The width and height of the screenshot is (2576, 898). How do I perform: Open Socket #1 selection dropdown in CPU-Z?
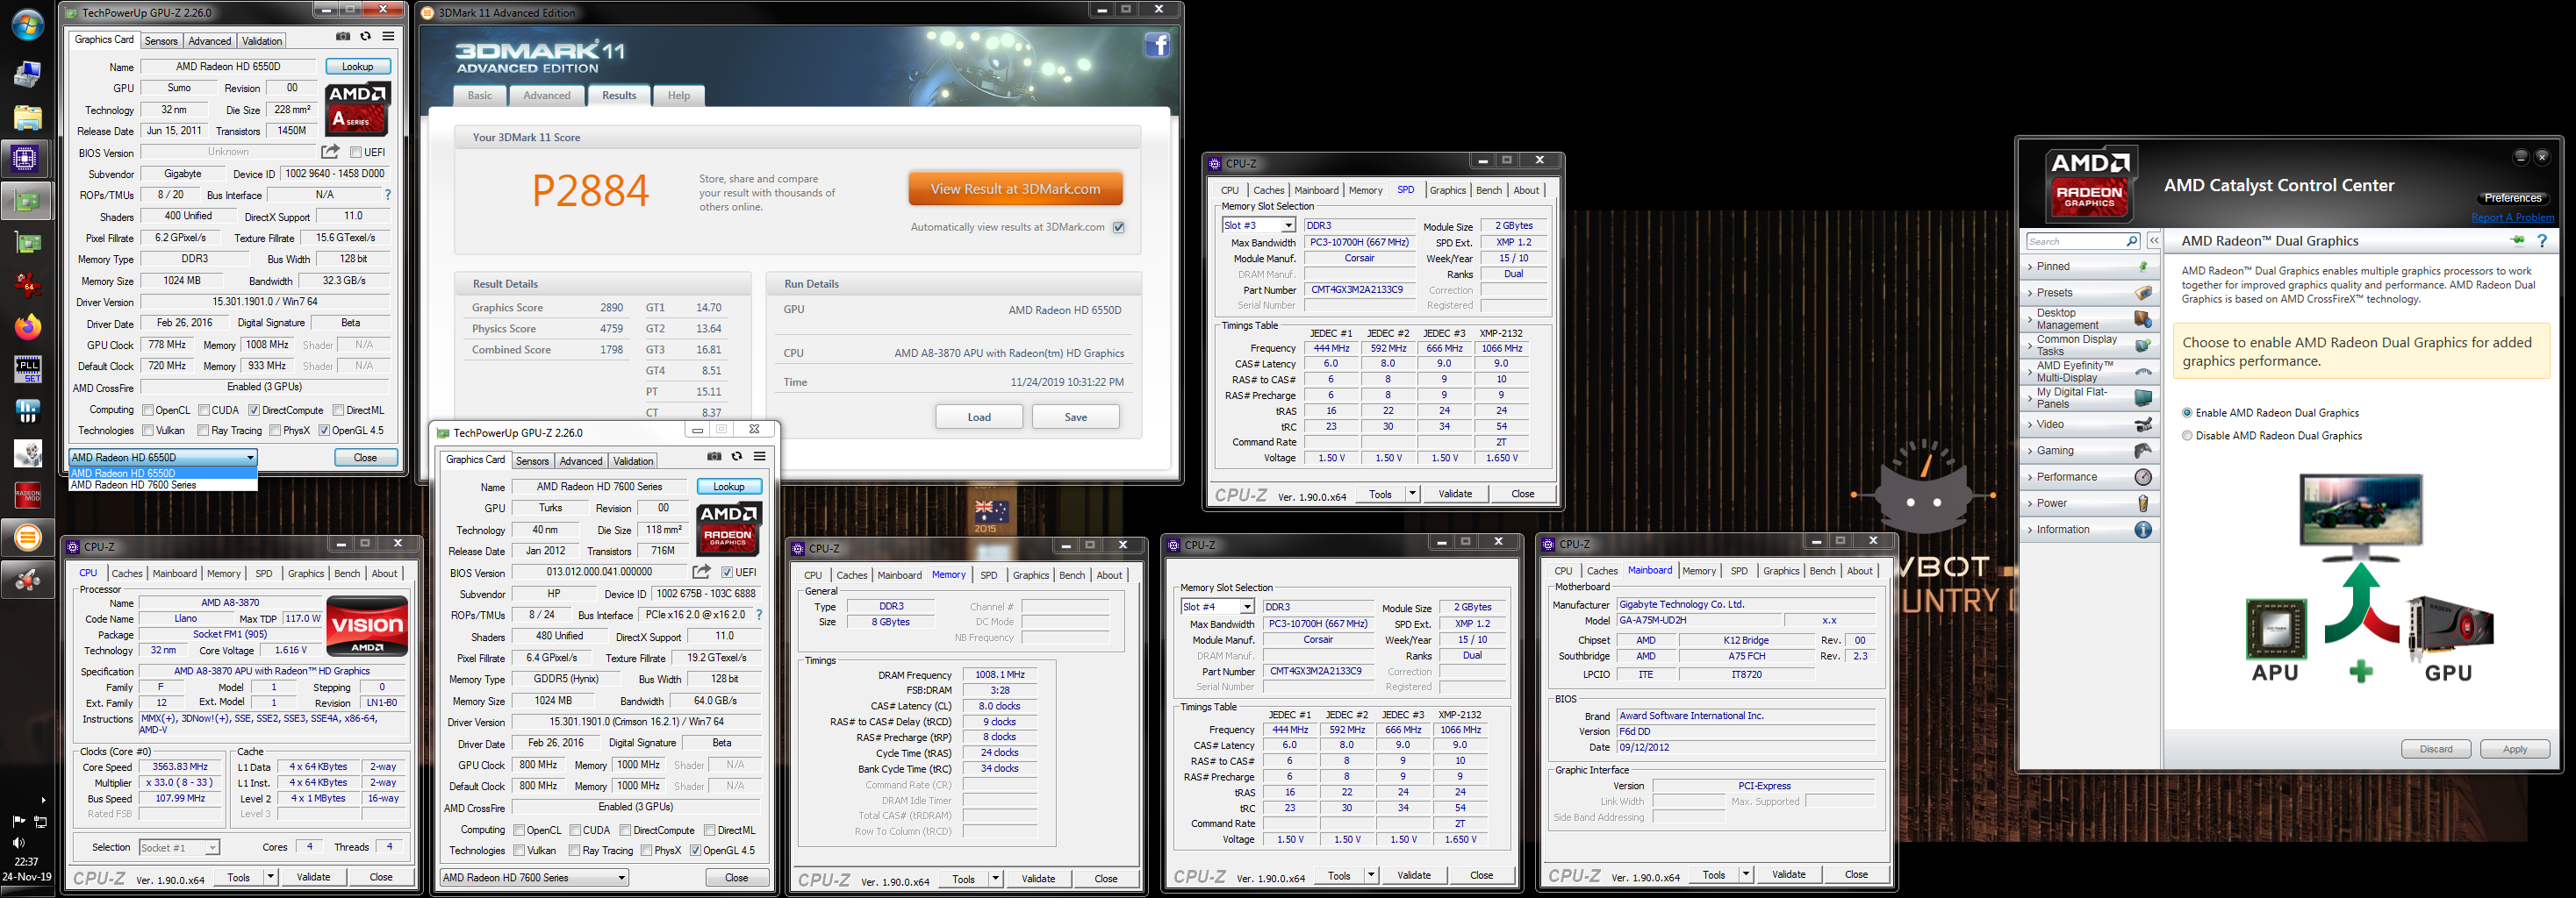pos(179,848)
